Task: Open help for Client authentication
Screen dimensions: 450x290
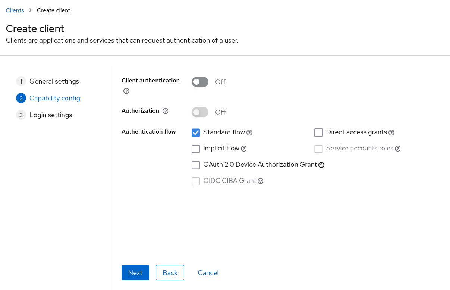Action: click(126, 91)
